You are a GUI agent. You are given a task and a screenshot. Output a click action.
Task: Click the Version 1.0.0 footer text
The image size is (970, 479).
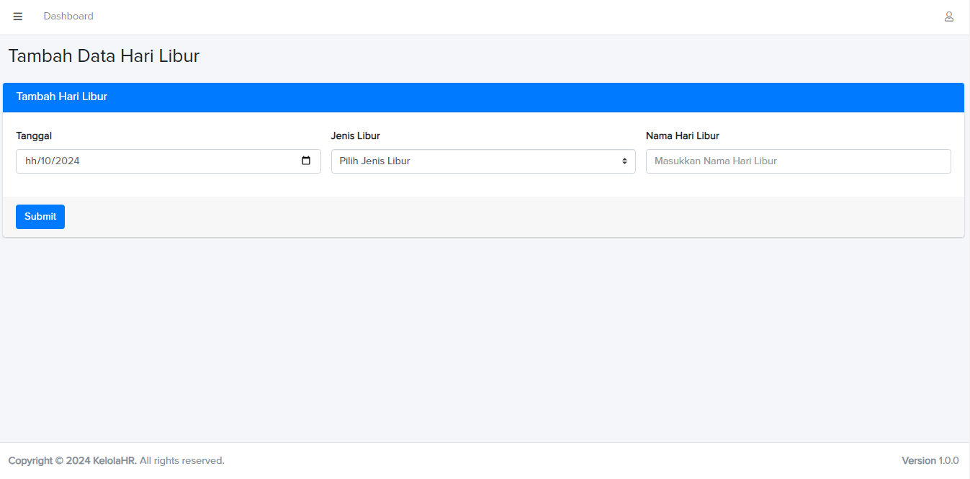pos(930,460)
